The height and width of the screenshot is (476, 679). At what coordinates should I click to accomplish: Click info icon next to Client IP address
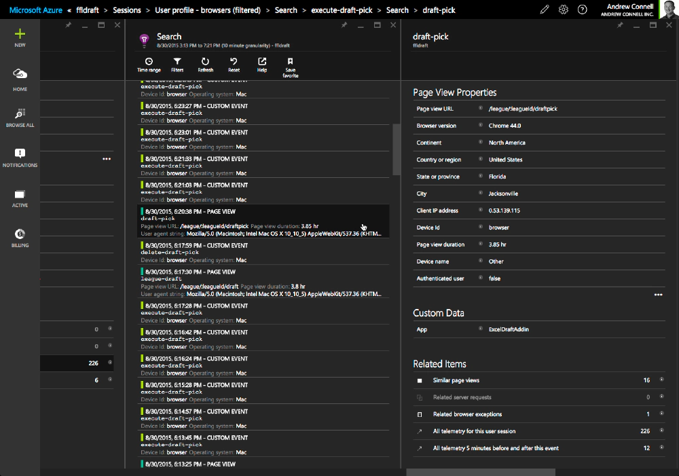tap(481, 210)
